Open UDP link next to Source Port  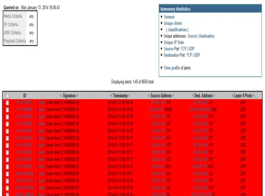[192, 49]
